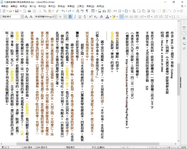
Task: Toggle selection mode in status bar
Action: (123, 147)
